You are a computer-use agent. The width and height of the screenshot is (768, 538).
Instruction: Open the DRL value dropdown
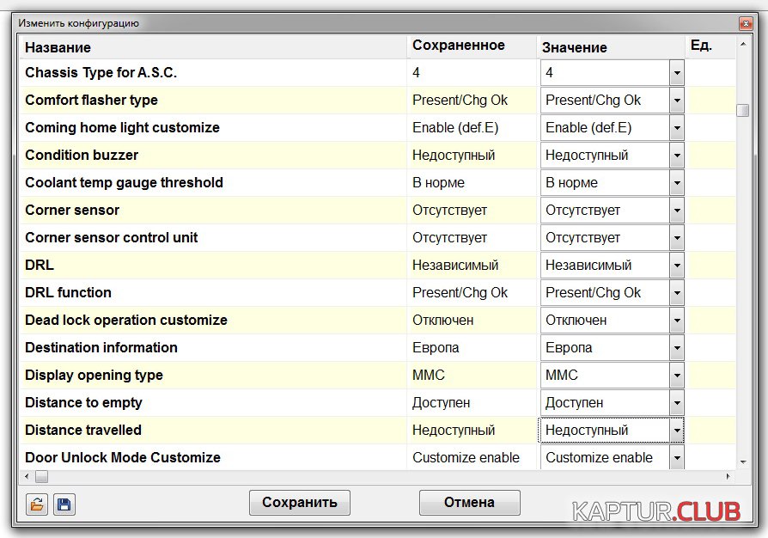(677, 266)
